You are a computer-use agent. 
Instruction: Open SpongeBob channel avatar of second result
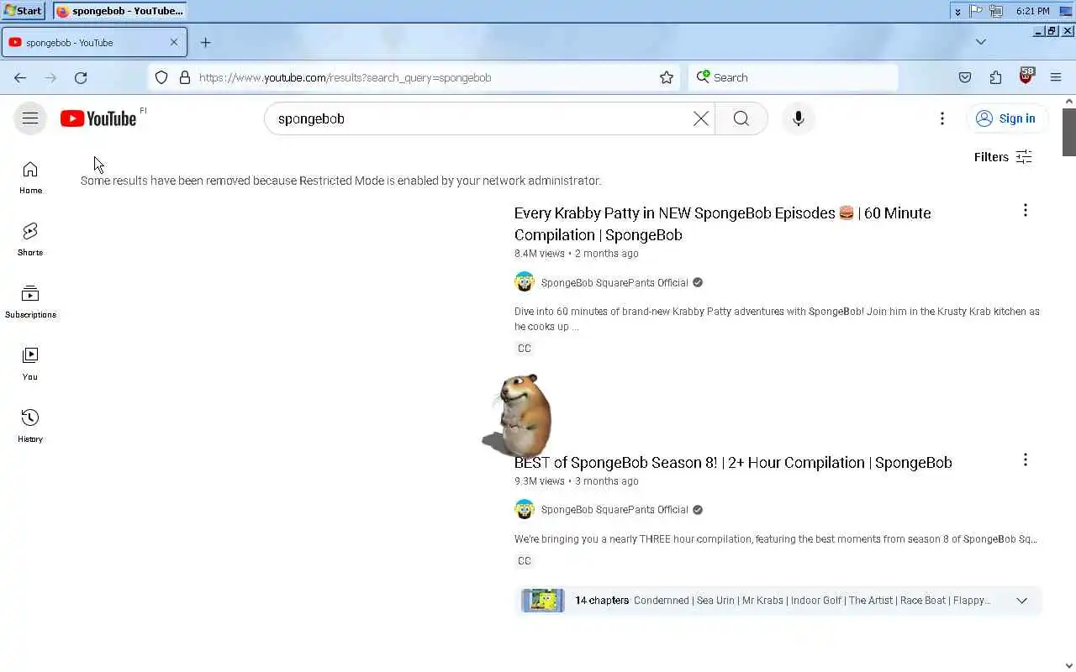click(524, 509)
